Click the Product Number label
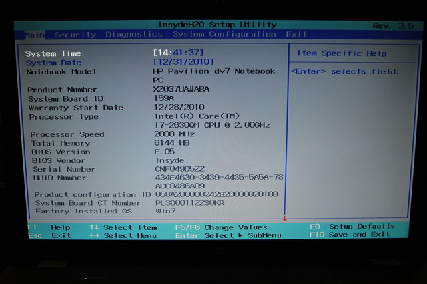Screen dimensions: 427x284 (x=62, y=90)
